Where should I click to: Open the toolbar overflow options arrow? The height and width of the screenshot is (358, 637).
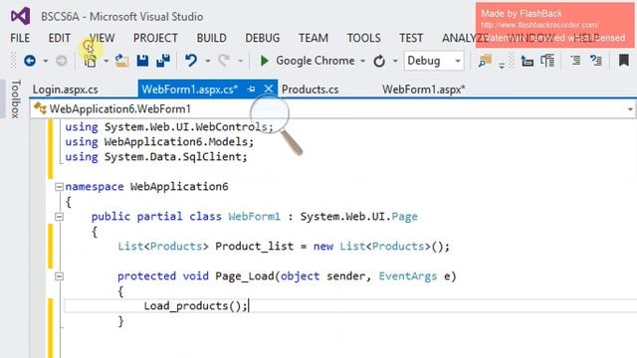[502, 65]
